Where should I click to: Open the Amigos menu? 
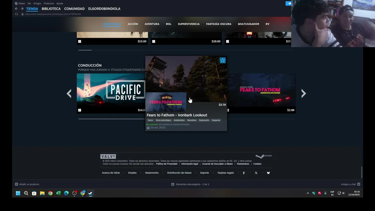point(37,4)
